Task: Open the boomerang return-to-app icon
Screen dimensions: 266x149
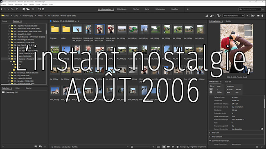Action: [17, 9]
